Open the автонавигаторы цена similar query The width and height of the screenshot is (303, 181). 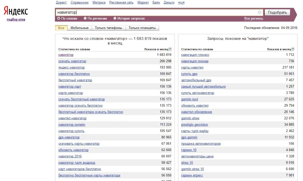(x=197, y=156)
